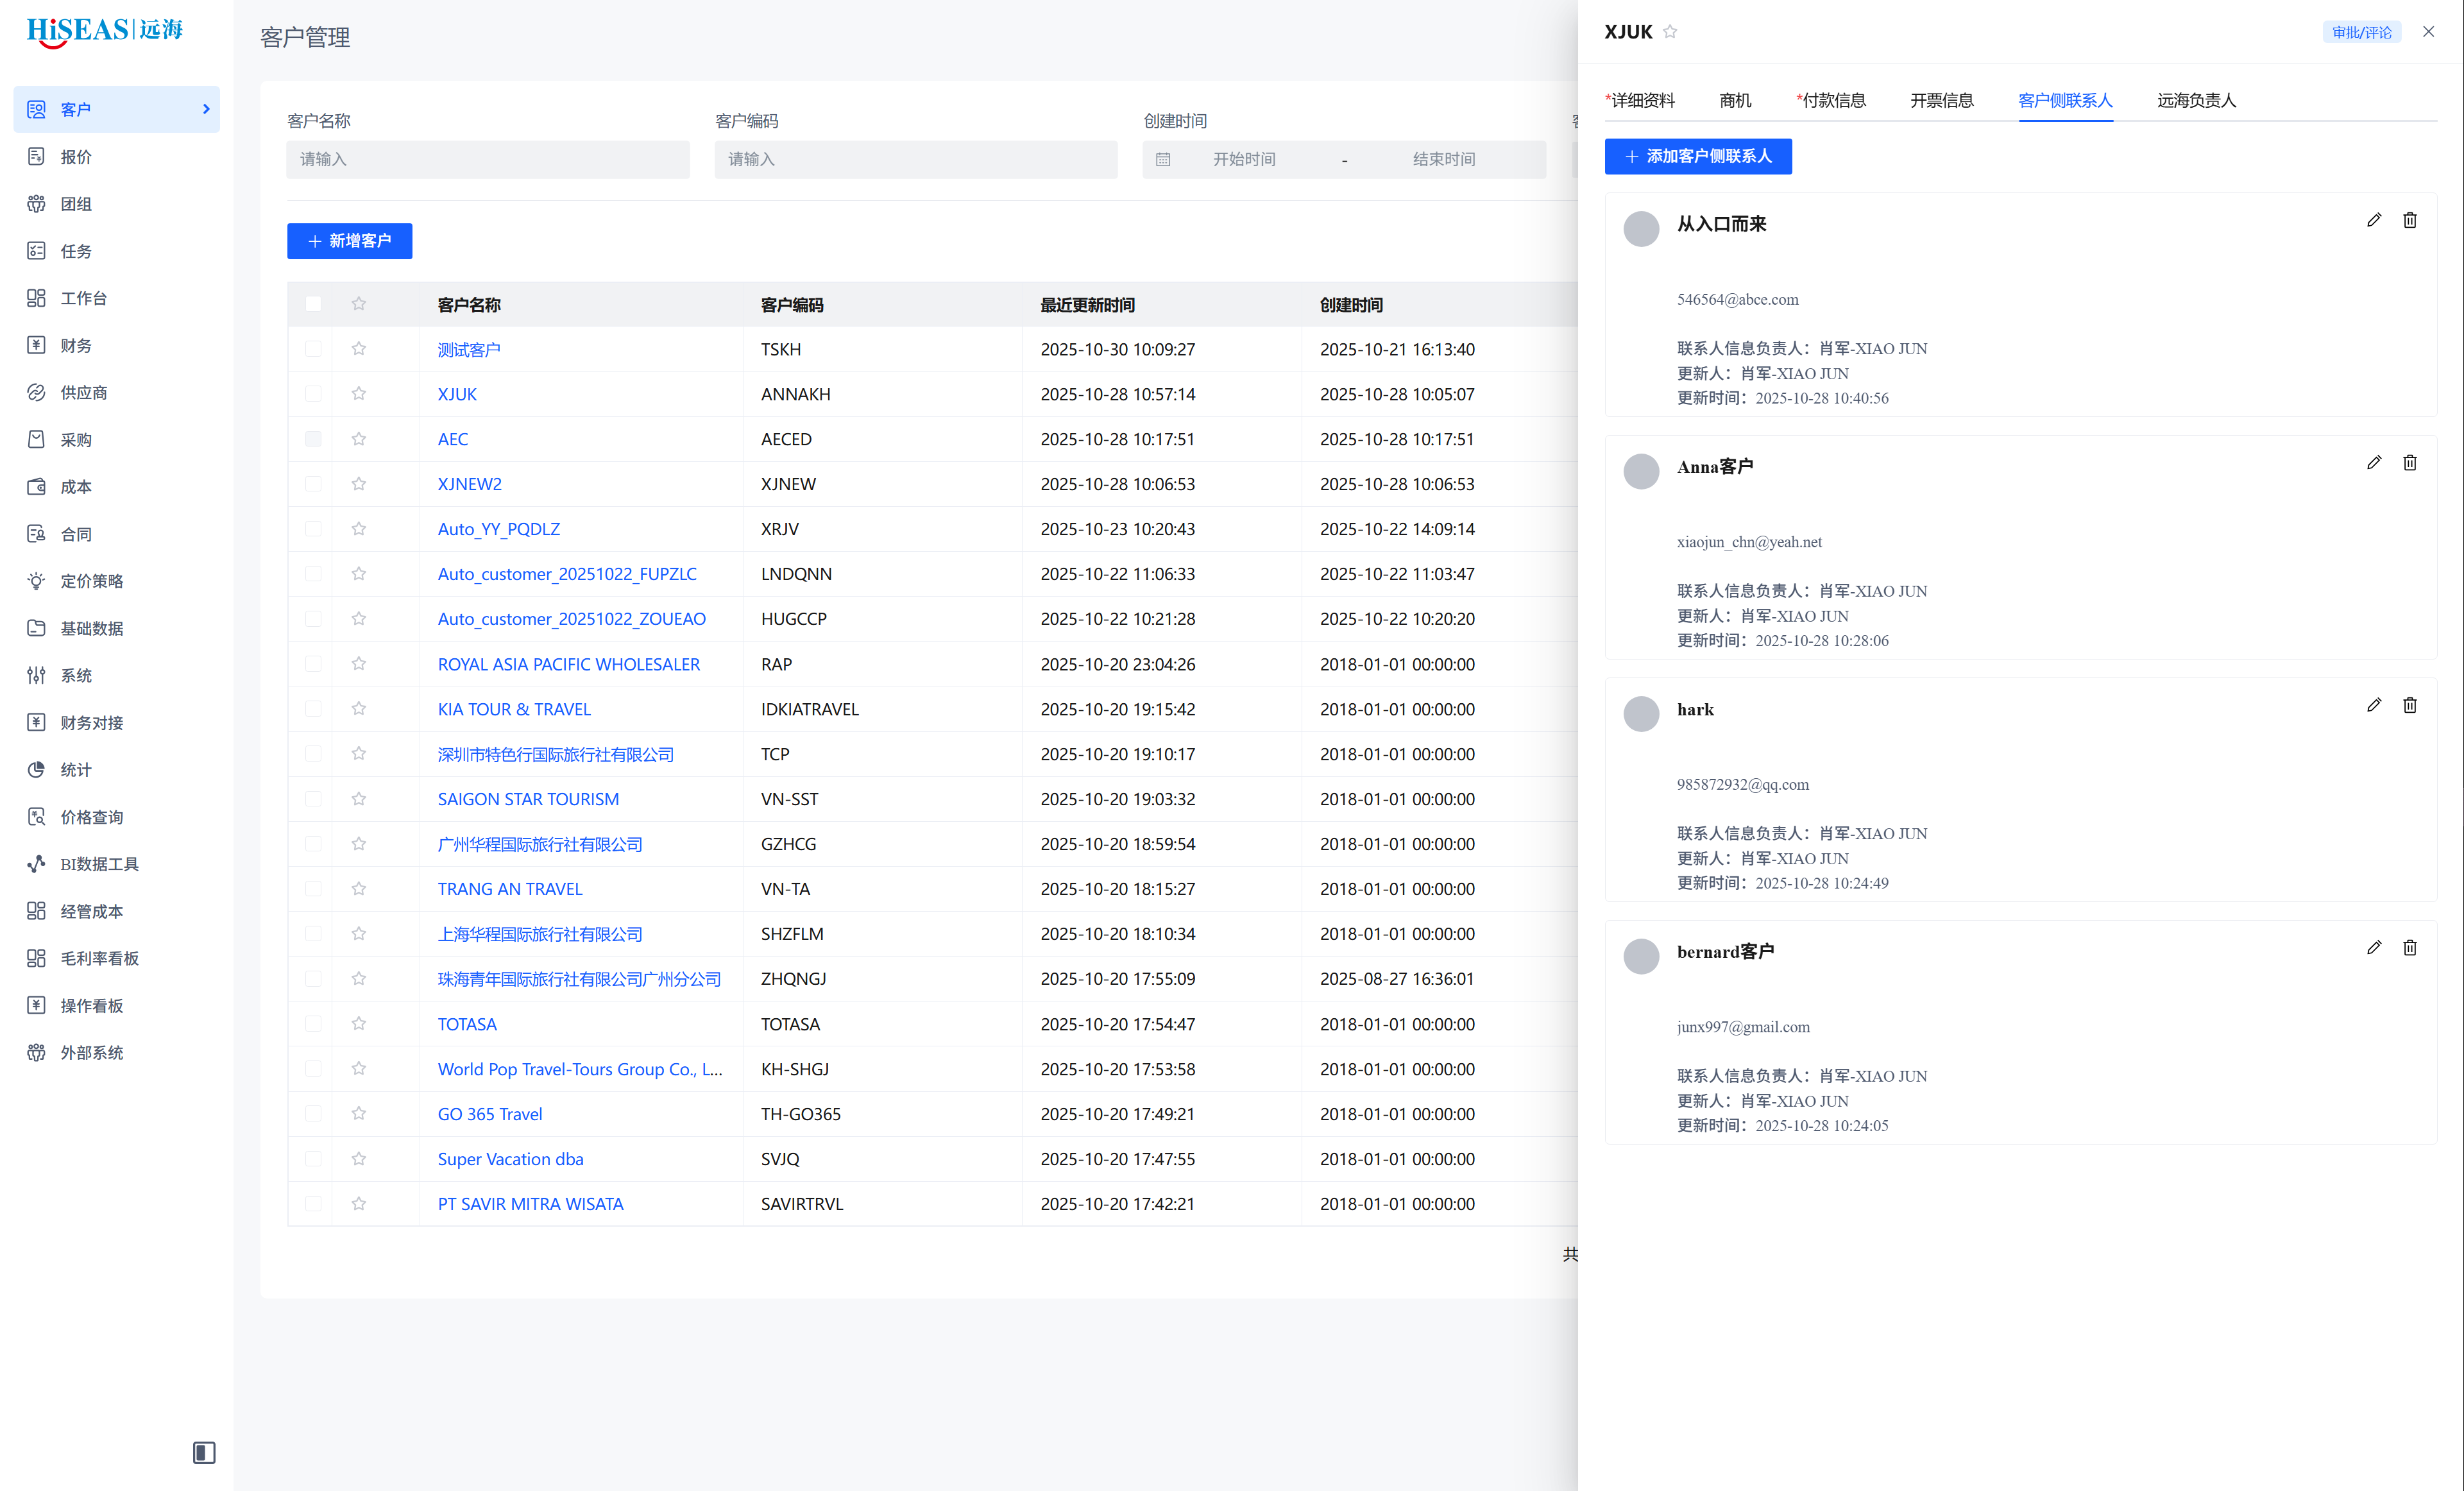
Task: Open the 远海负责人 tab
Action: 2196,100
